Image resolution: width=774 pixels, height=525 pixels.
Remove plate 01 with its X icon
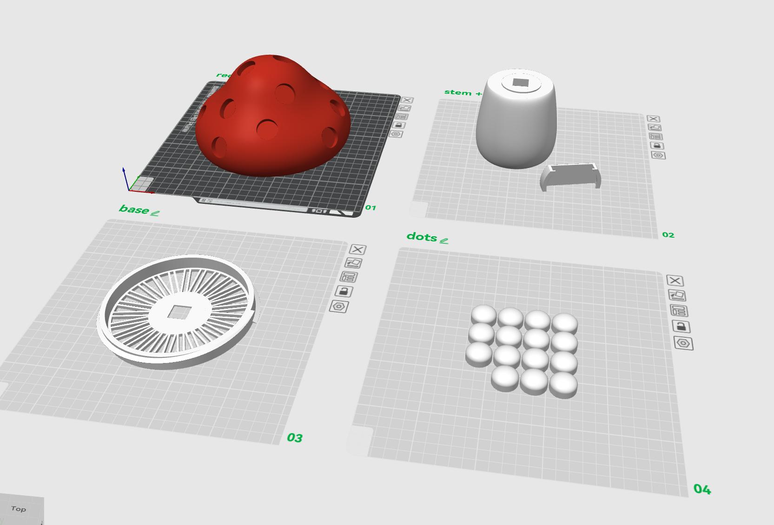click(407, 100)
